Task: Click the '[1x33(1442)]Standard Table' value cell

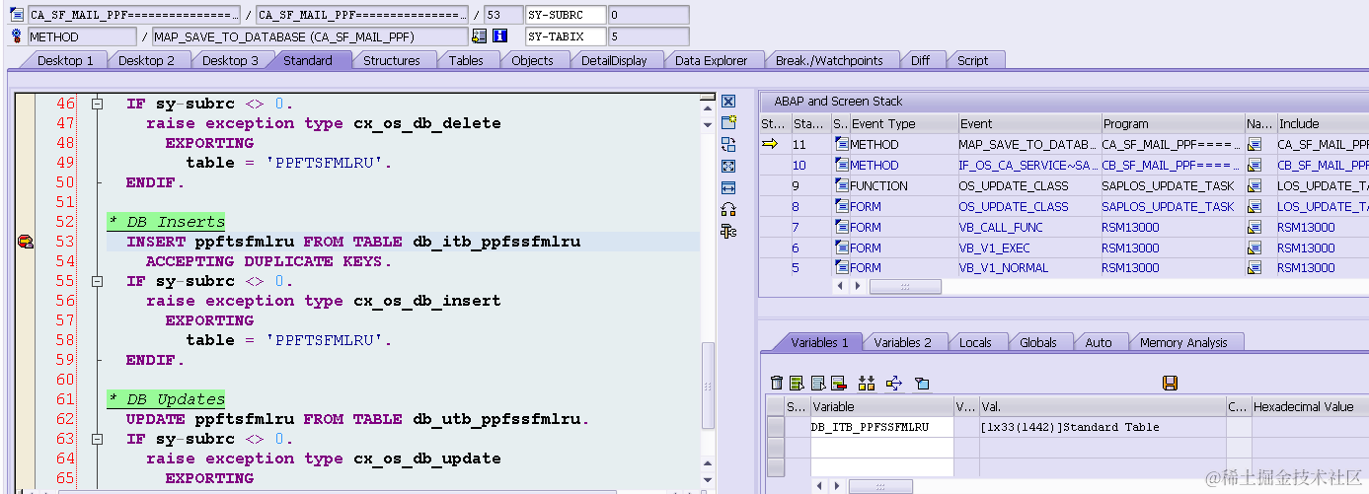Action: point(1103,427)
